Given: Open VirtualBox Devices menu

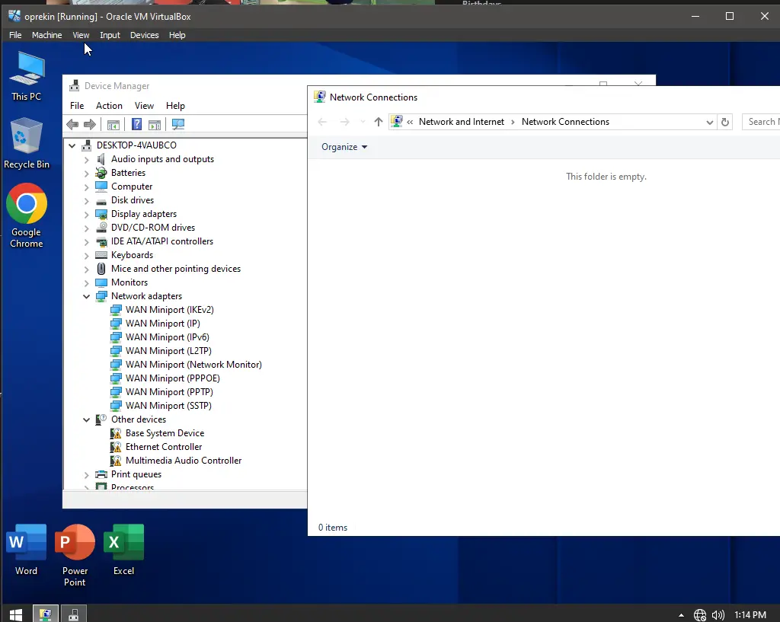Looking at the screenshot, I should [x=144, y=35].
